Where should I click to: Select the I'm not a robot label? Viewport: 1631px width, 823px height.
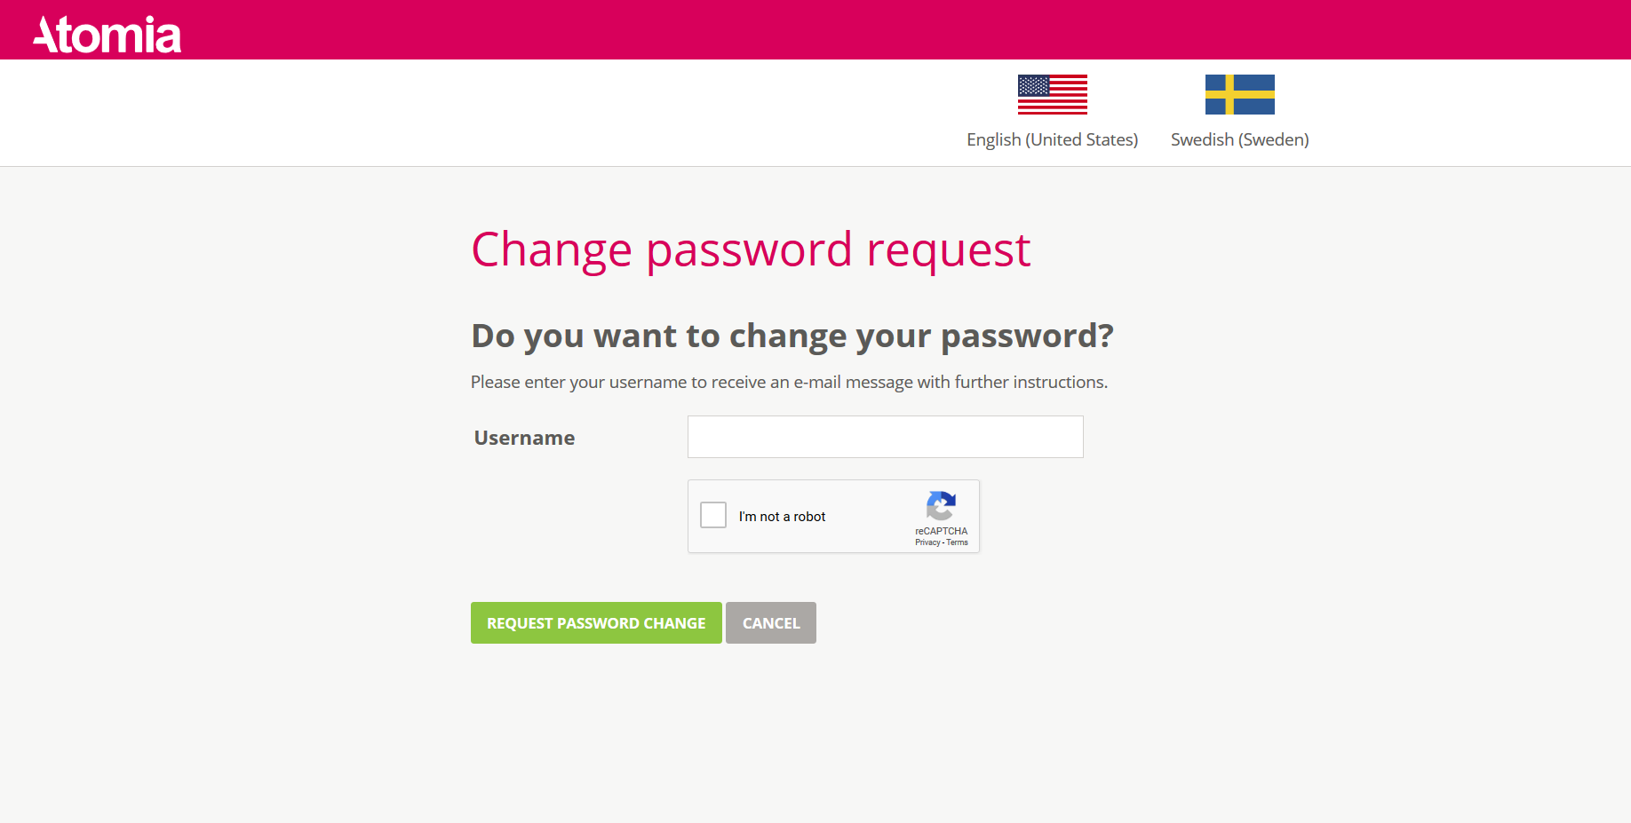[x=783, y=516]
